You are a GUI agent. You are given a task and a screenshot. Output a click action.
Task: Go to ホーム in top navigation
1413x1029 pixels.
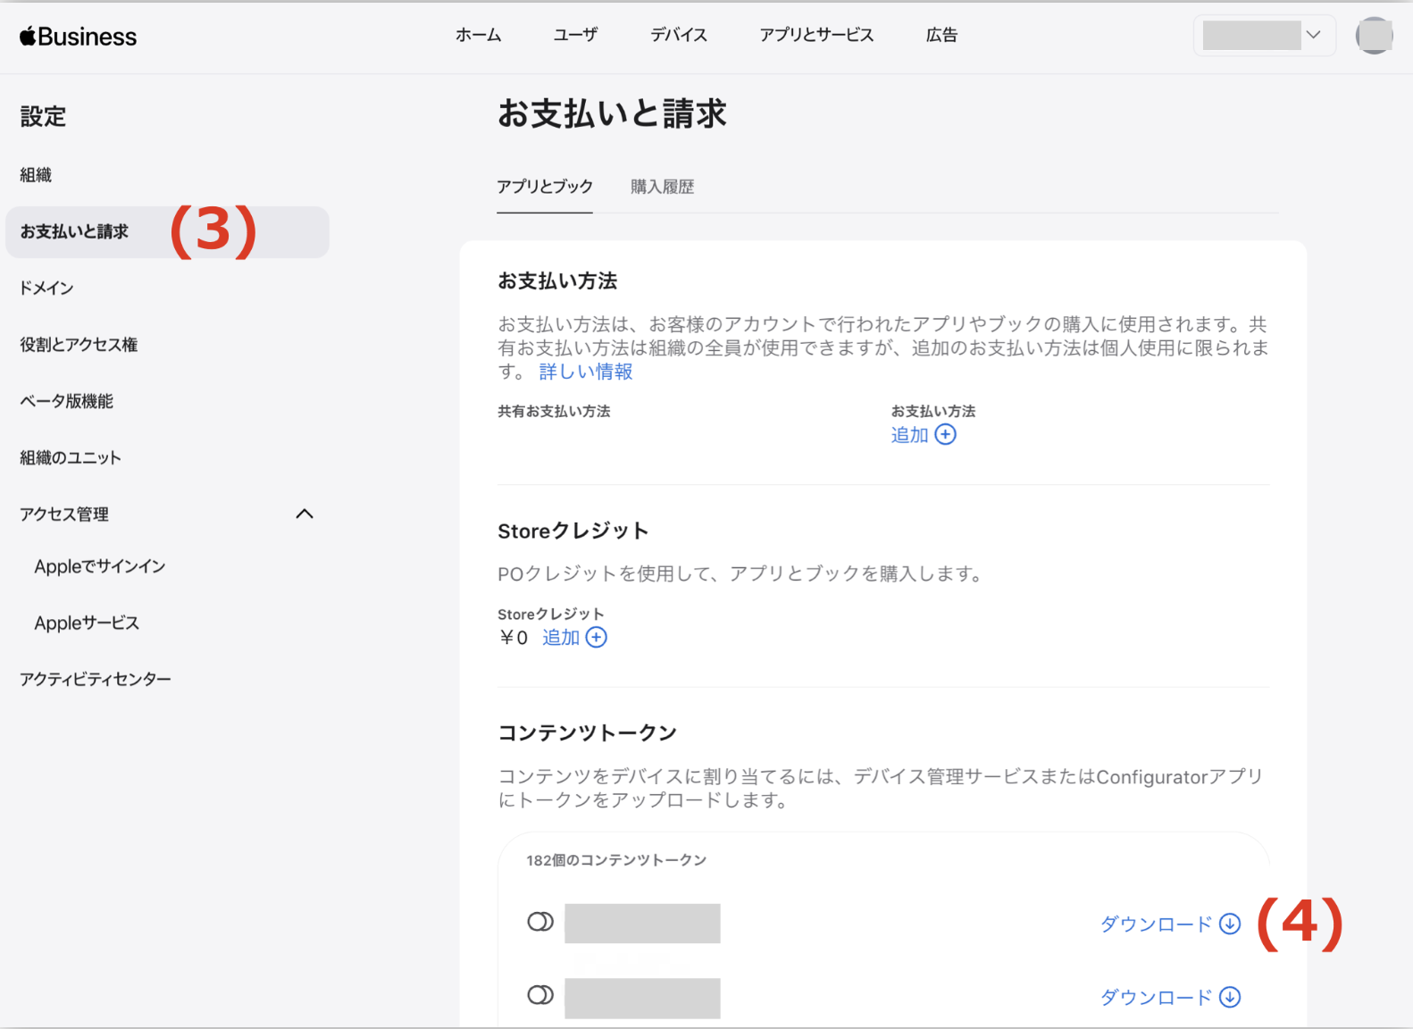(478, 36)
